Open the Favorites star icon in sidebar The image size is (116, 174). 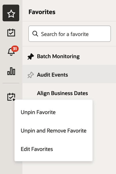pos(11,13)
